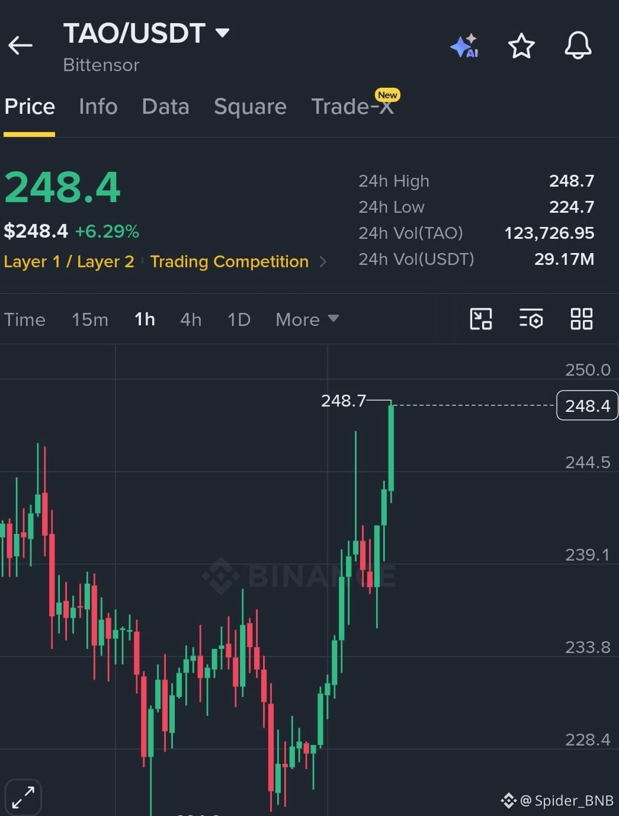Tap the 228.4 price axis label
619x816 pixels.
pos(588,740)
